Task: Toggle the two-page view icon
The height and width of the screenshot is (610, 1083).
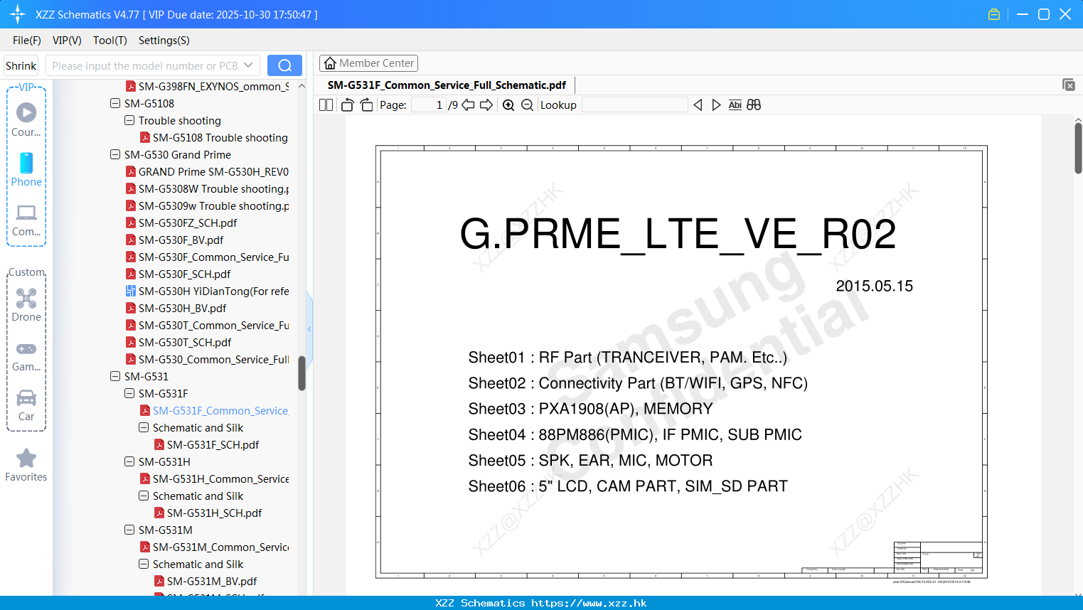Action: click(326, 105)
